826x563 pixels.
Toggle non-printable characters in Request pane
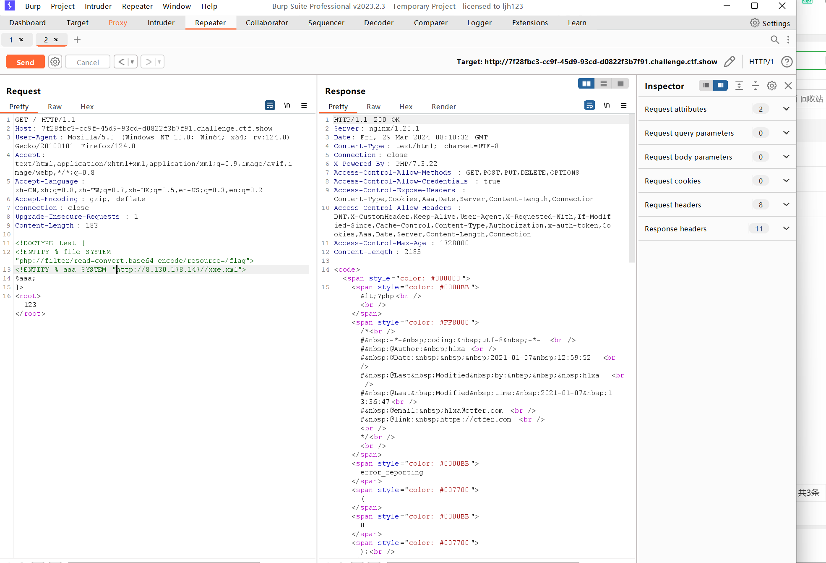(287, 105)
